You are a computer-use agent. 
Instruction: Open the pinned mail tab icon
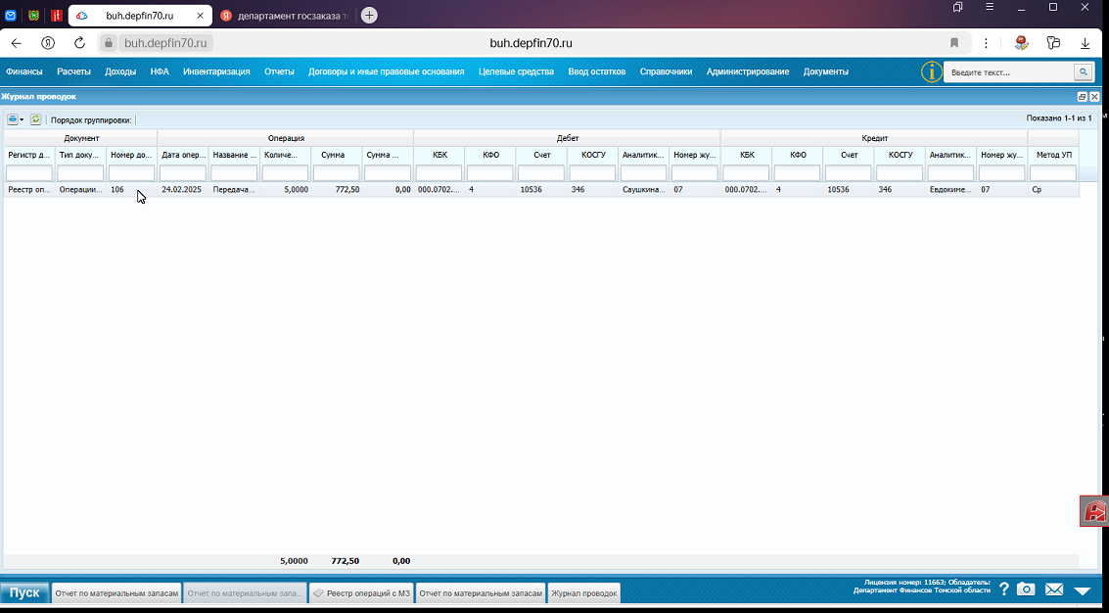click(x=11, y=16)
